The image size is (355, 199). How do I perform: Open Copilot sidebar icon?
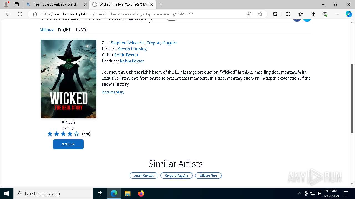349,14
